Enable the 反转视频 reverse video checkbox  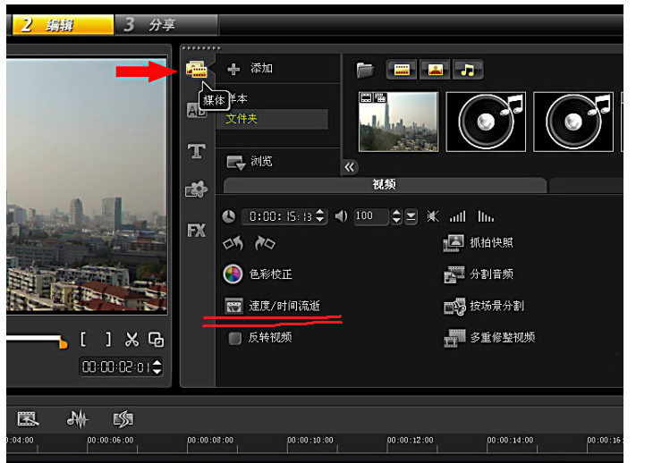click(235, 338)
